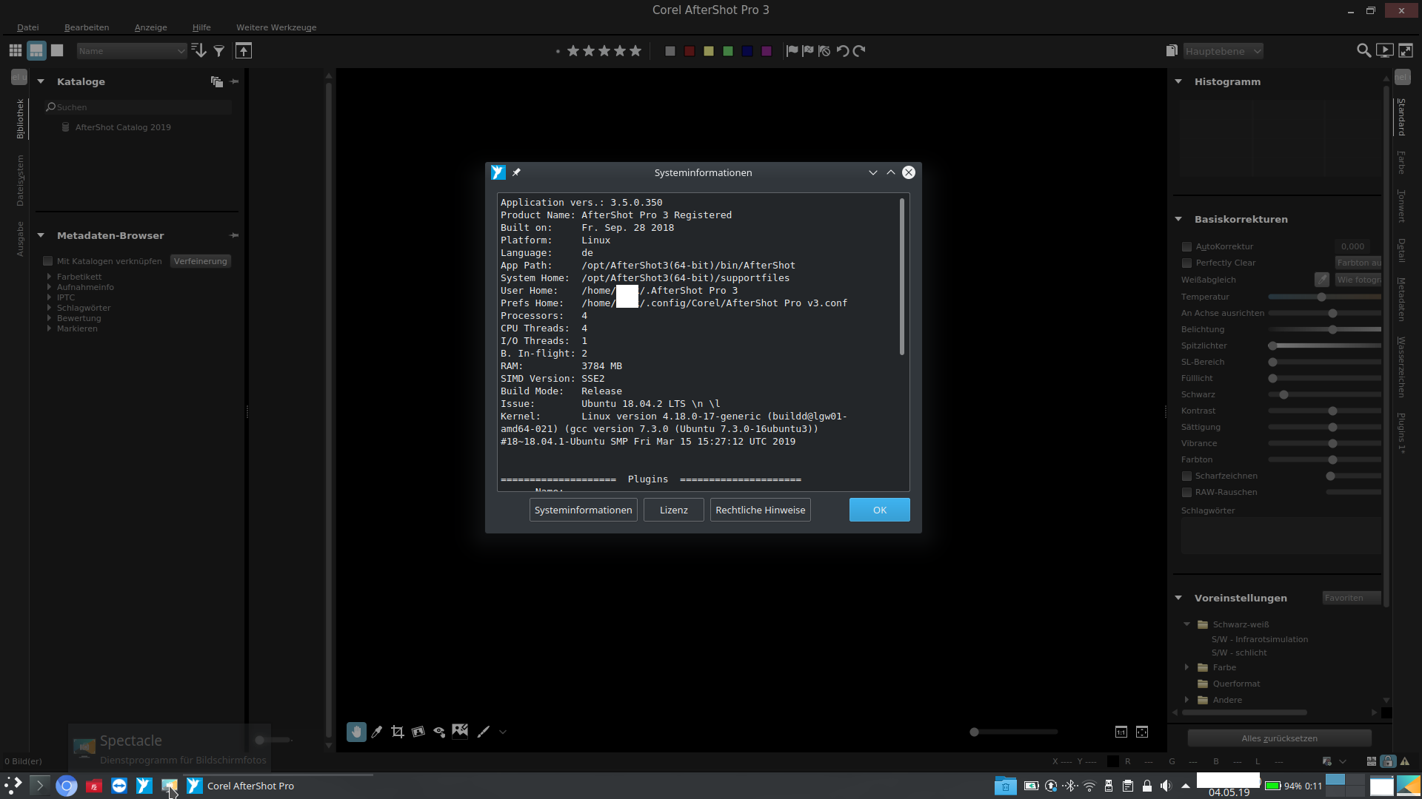Viewport: 1422px width, 799px height.
Task: Collapse the Voreinstellungen panel
Action: pyautogui.click(x=1178, y=598)
